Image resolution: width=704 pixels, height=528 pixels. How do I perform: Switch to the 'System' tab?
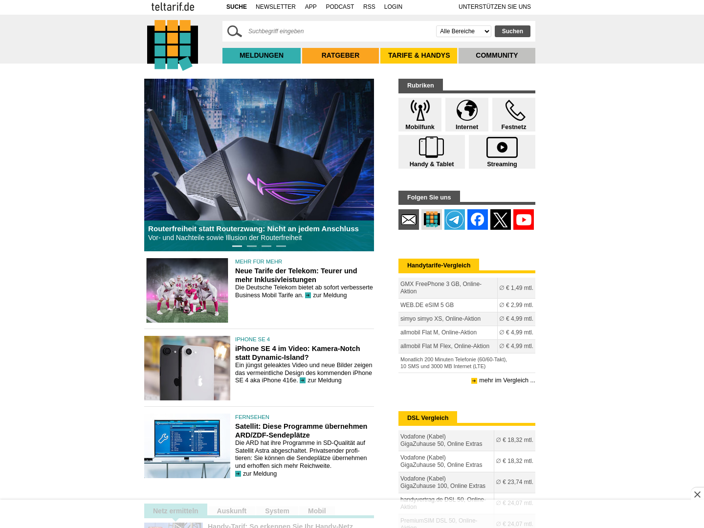(x=277, y=511)
